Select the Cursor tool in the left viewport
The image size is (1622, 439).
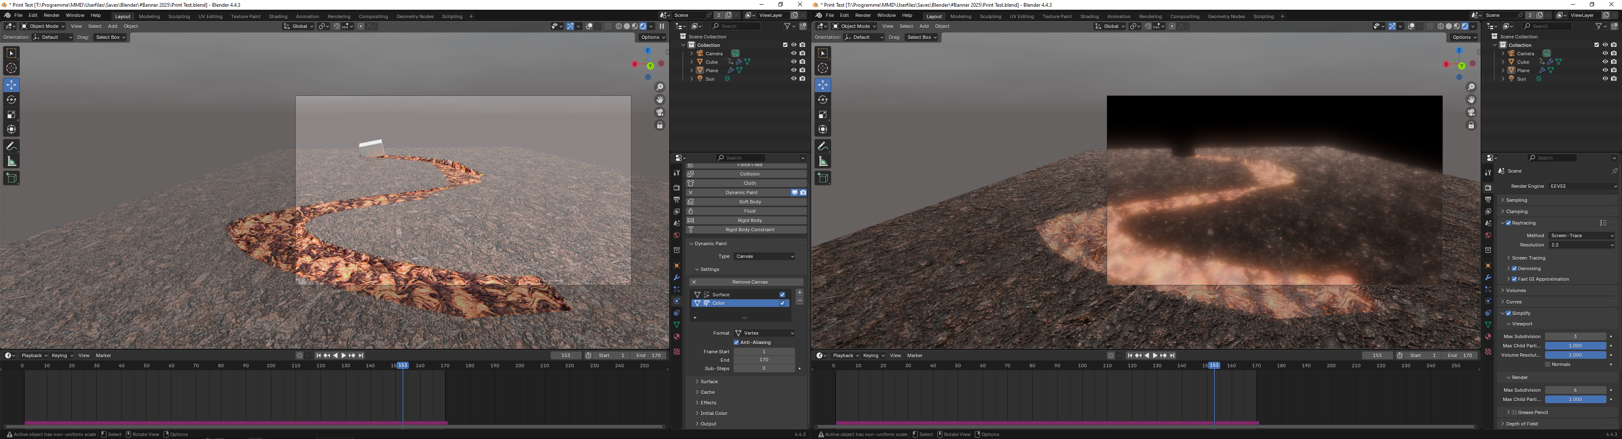11,68
